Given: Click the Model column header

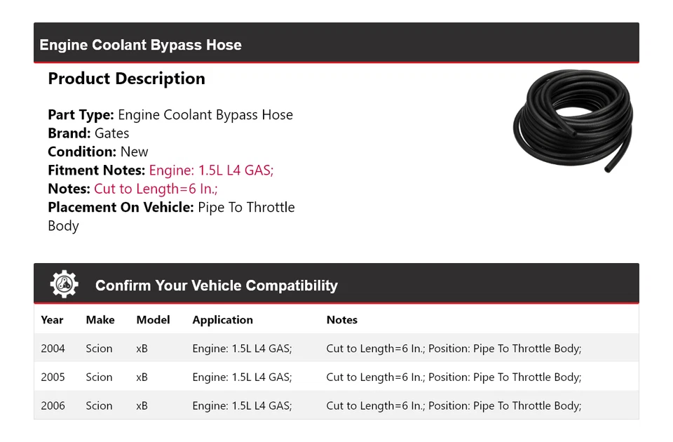Looking at the screenshot, I should click(153, 320).
